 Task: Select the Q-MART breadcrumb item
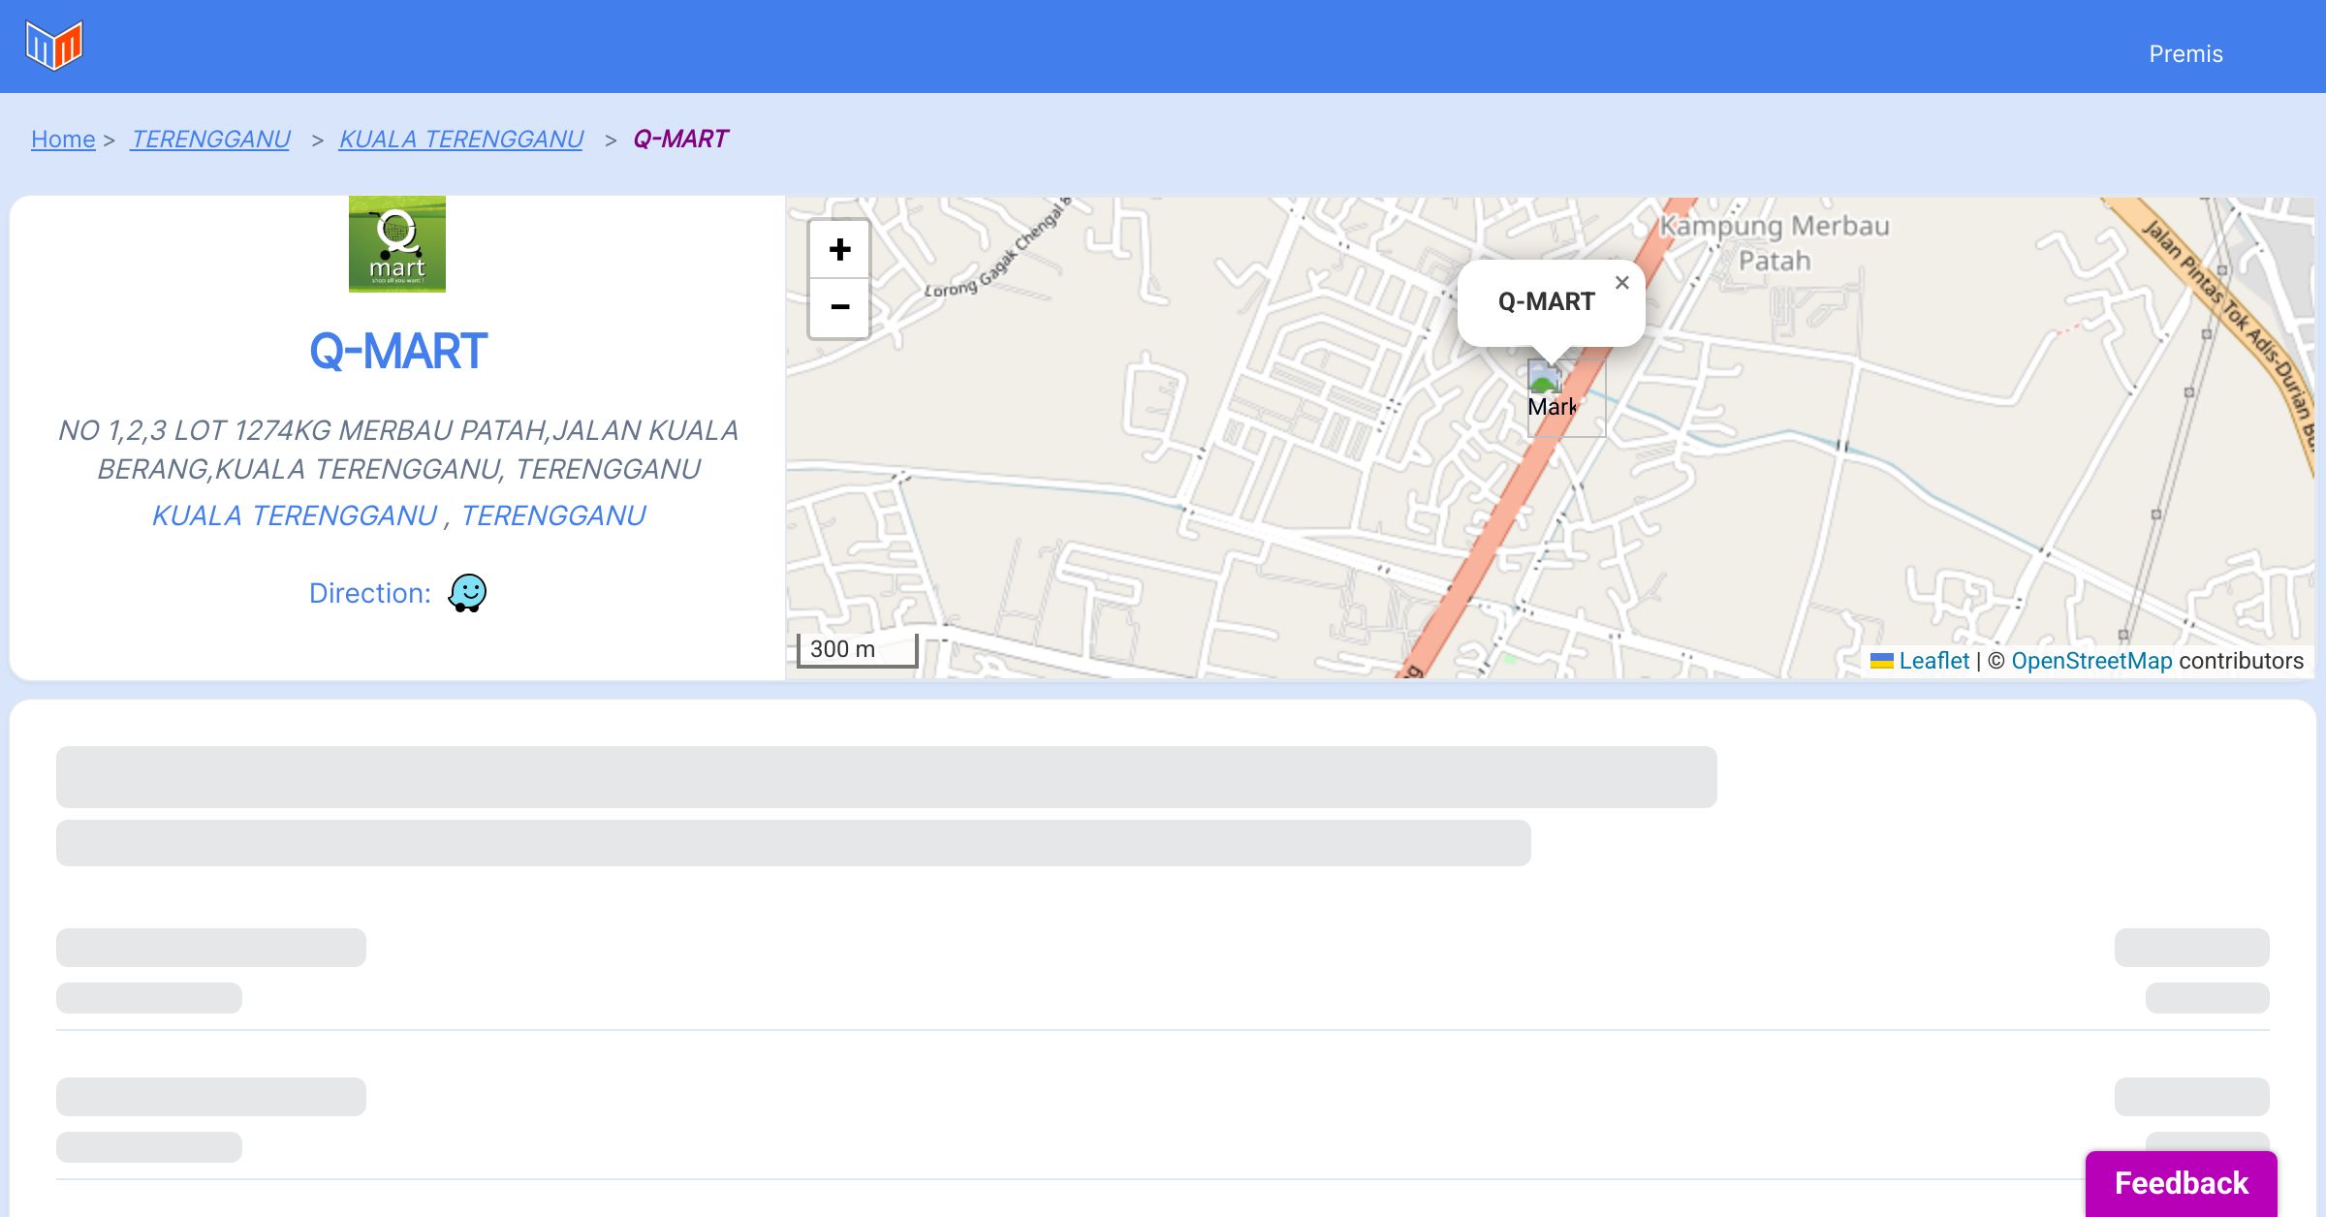click(680, 140)
